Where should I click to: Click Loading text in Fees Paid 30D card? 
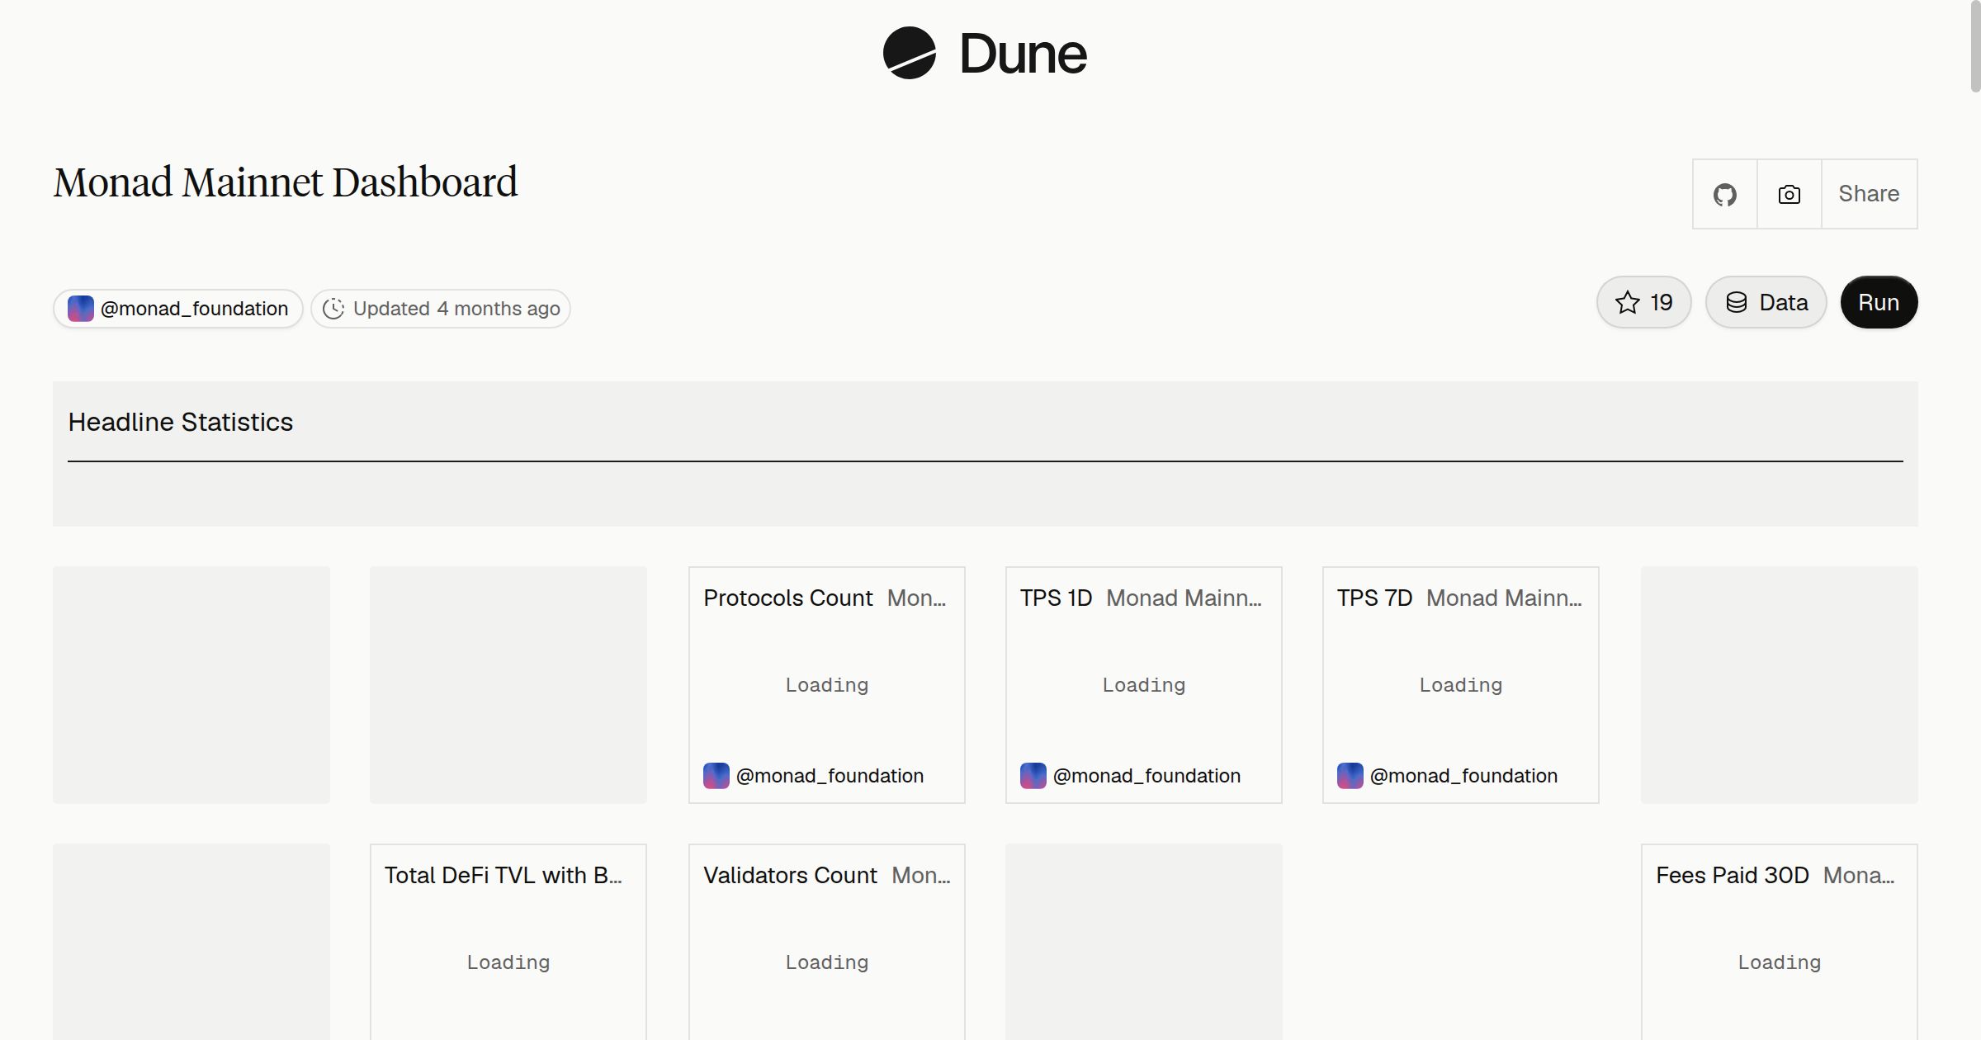pos(1779,962)
